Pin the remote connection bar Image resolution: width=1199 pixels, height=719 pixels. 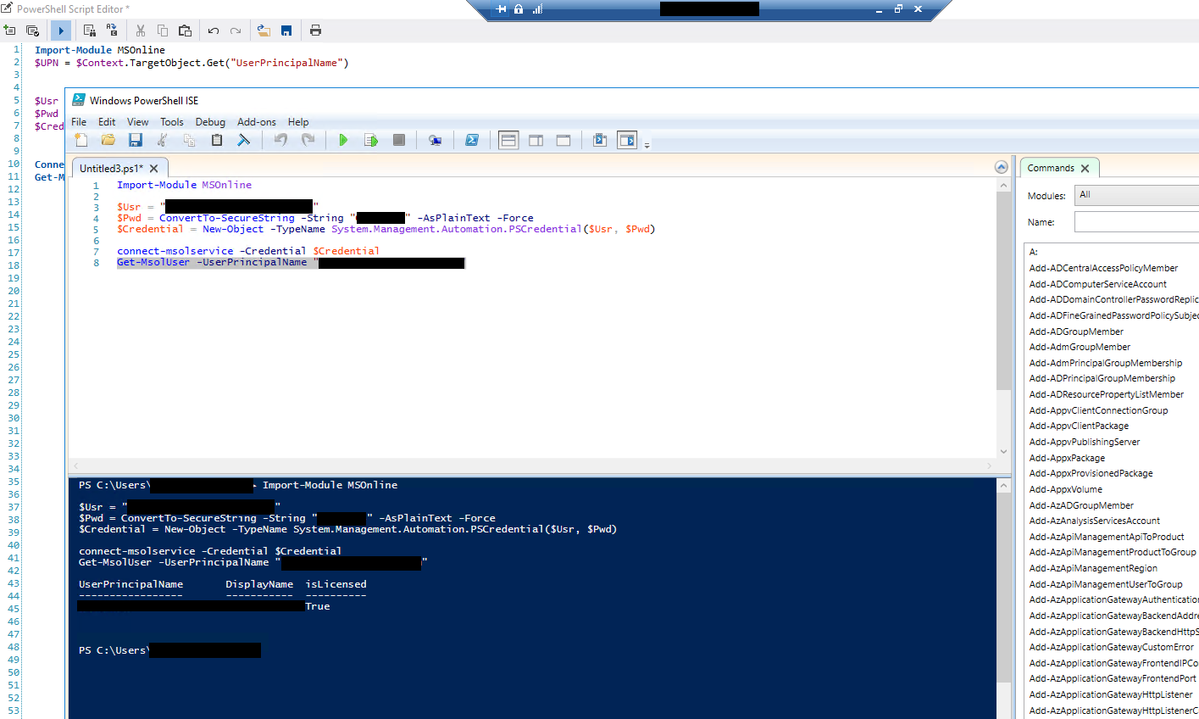501,9
